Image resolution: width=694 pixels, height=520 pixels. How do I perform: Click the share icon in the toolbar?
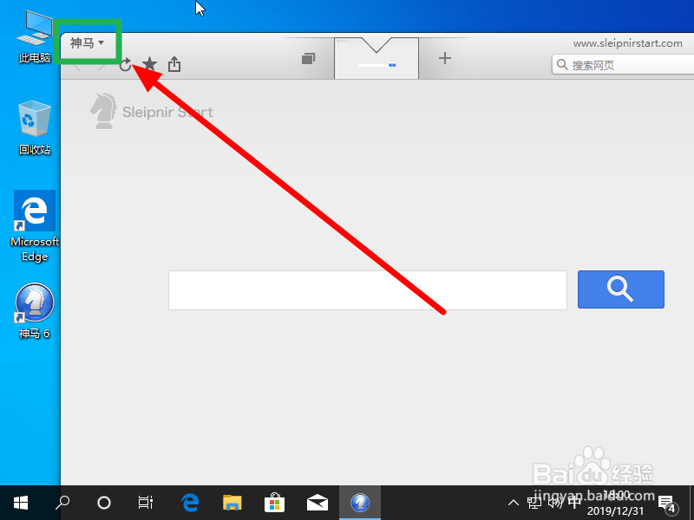coord(174,64)
